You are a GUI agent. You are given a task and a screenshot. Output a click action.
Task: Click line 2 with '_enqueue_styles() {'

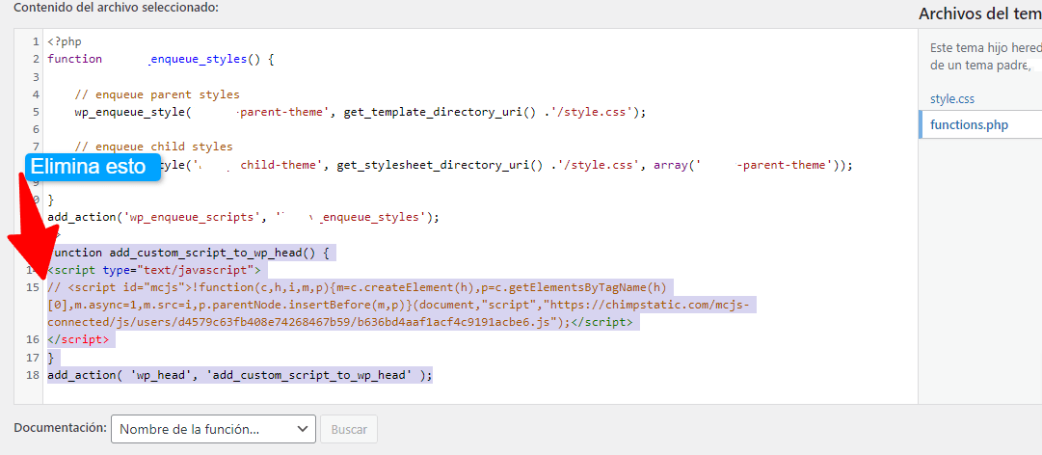[x=161, y=59]
